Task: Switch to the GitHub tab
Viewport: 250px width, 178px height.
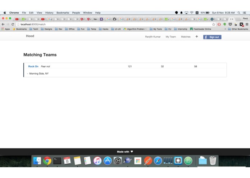Action: point(114,19)
